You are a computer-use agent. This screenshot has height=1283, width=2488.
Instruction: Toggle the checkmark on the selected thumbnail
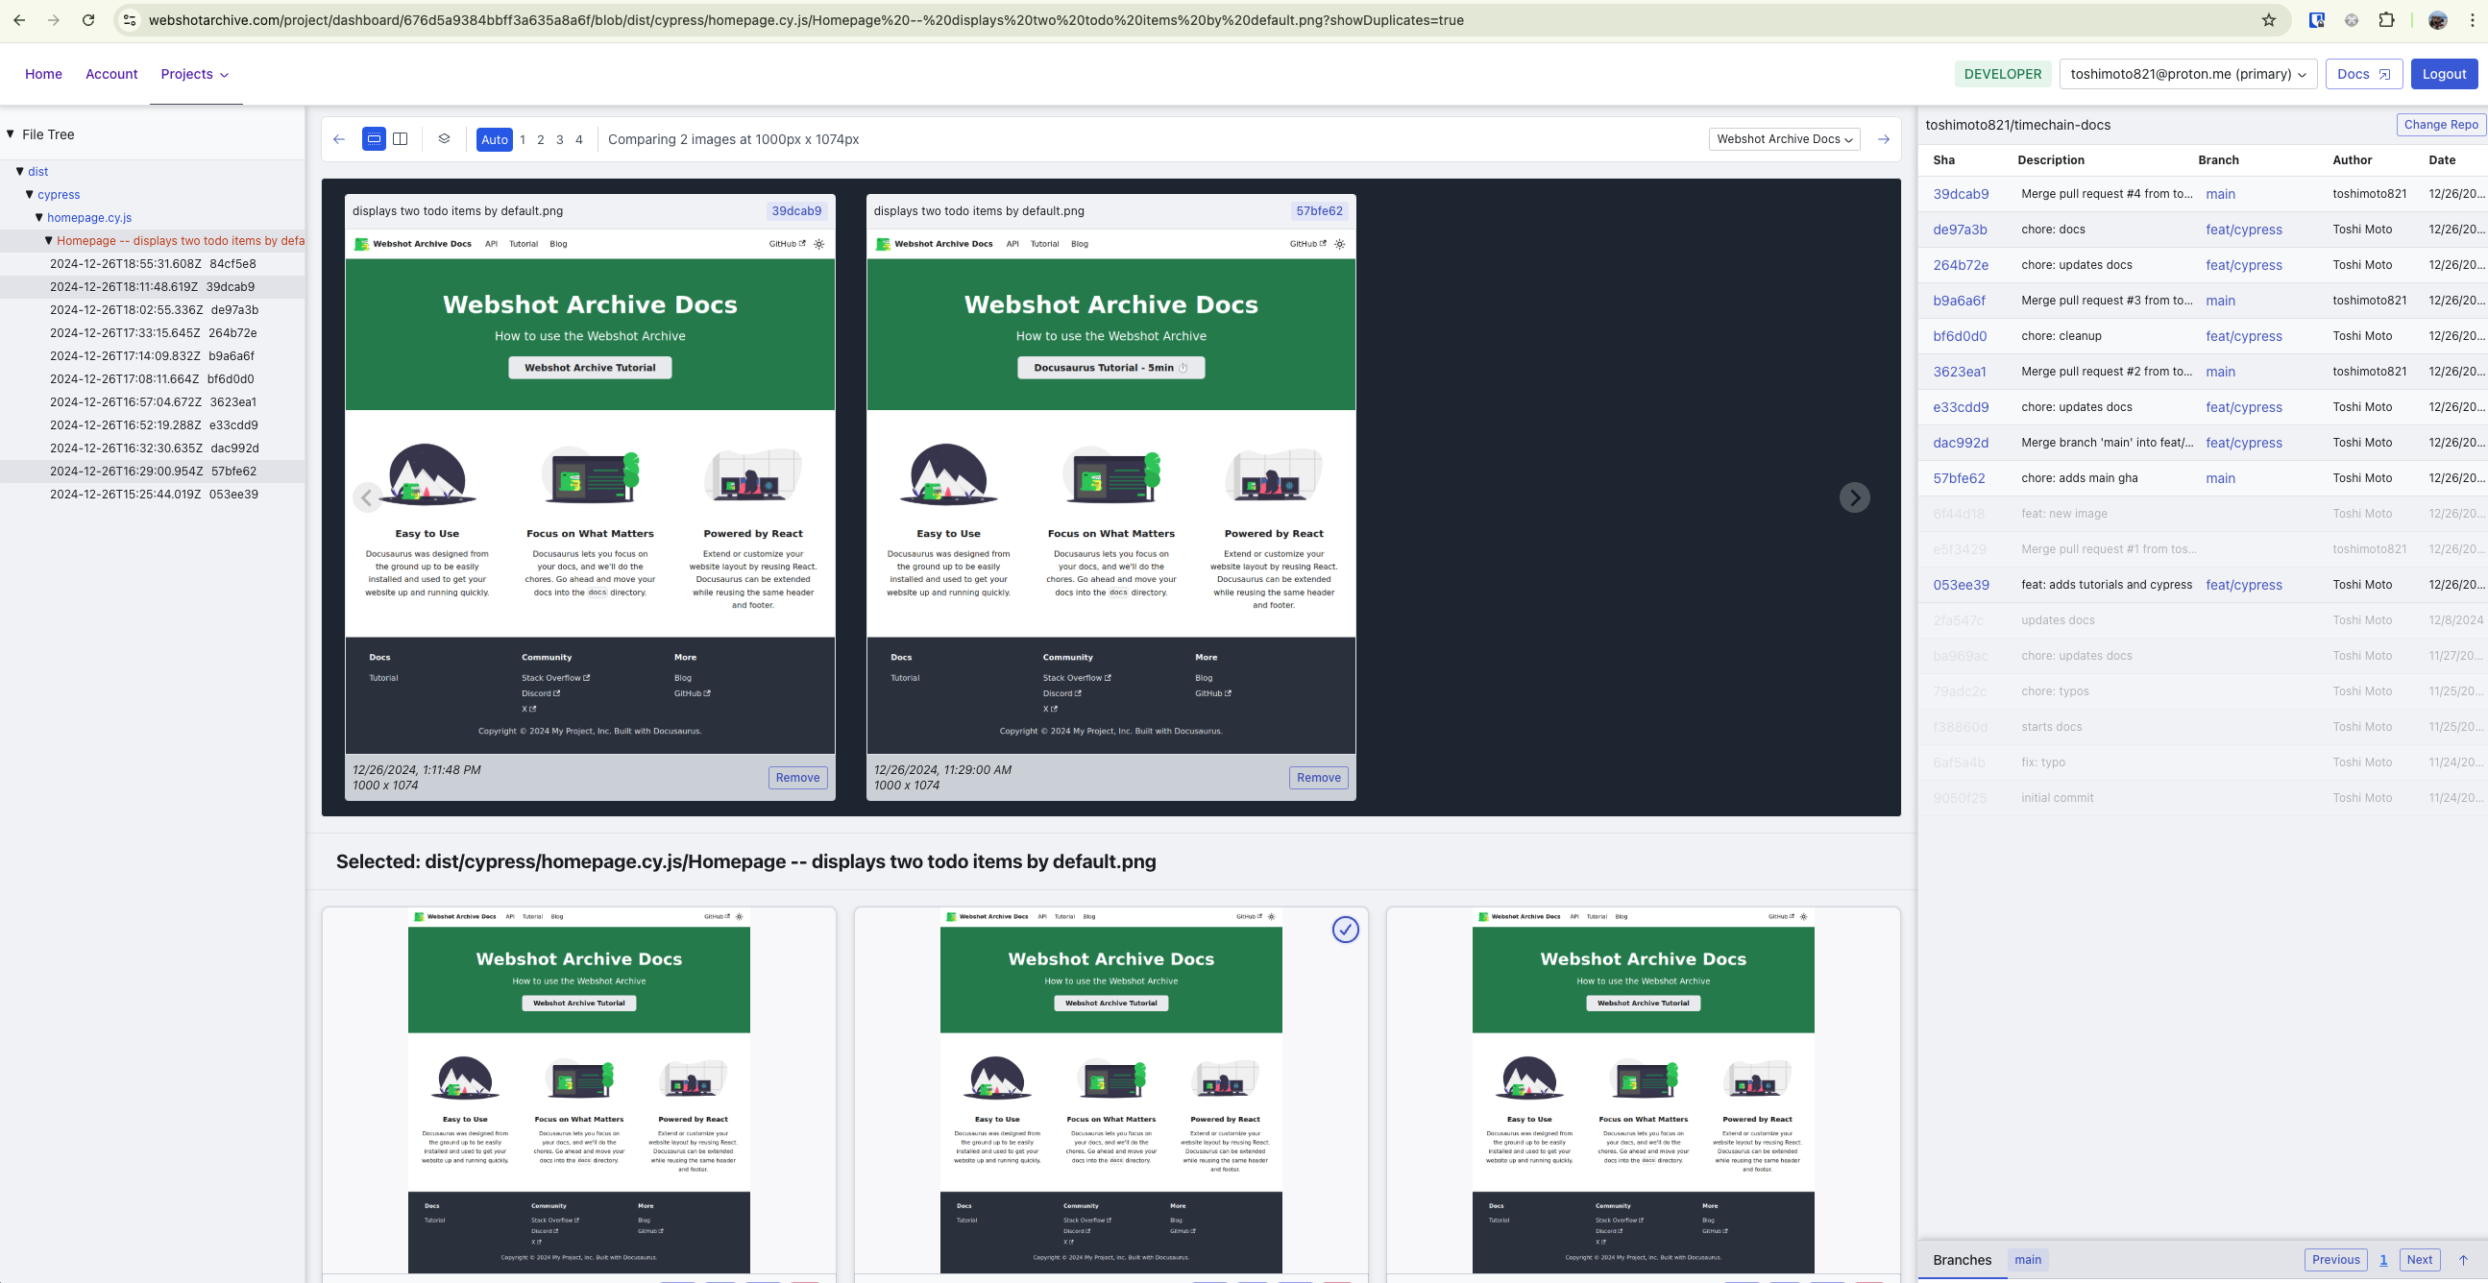[x=1345, y=930]
